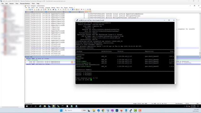201x113 pixels.
Task: Open the remote desktop Start button
Action: click(x=27, y=106)
